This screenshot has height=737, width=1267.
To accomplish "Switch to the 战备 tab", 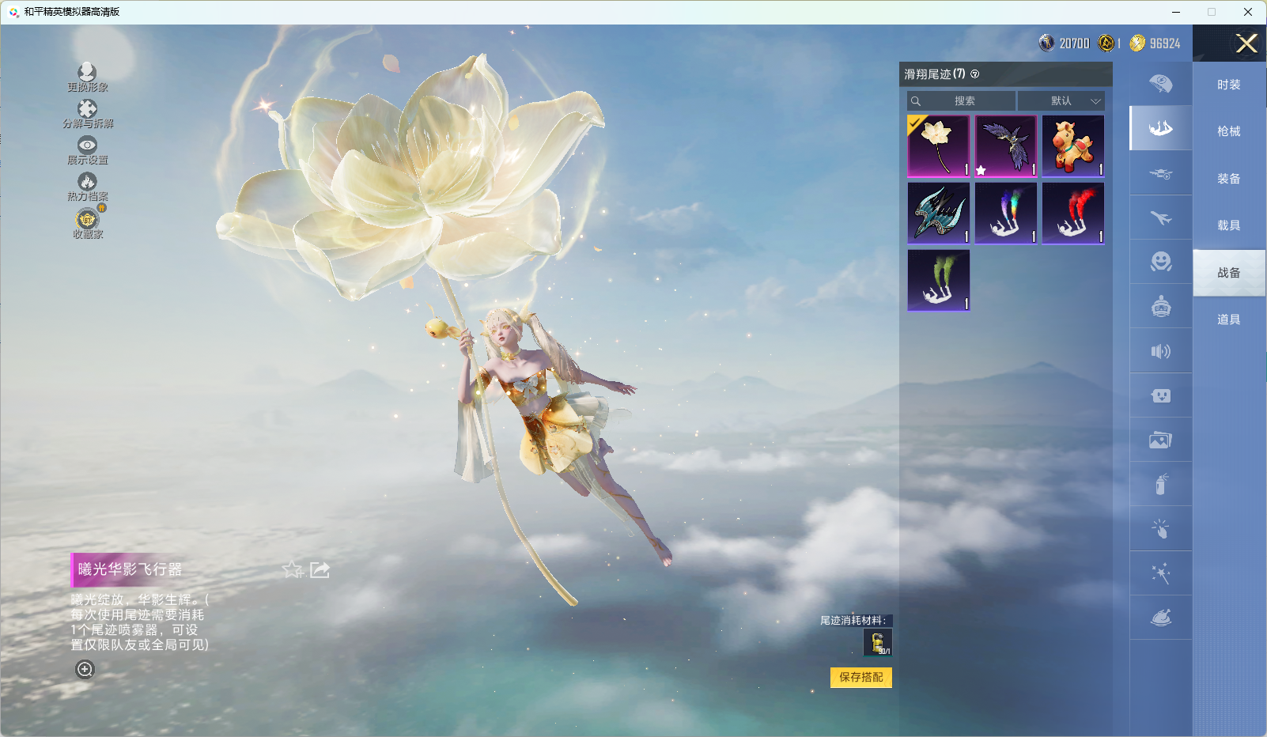I will (x=1229, y=273).
